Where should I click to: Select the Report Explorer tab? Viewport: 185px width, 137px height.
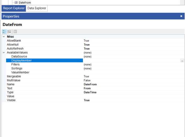click(14, 8)
